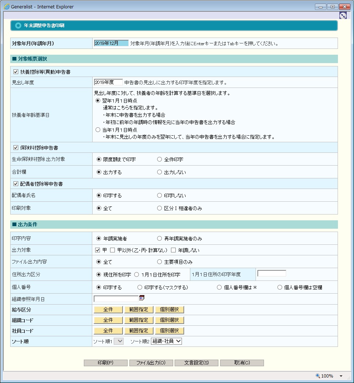The image size is (354, 383).
Task: Click the ファイル出力(O) button
Action: [x=151, y=363]
